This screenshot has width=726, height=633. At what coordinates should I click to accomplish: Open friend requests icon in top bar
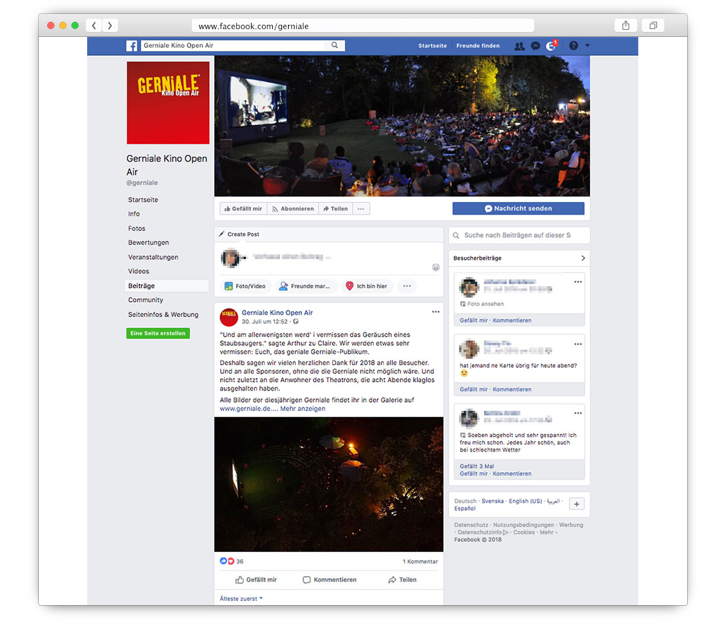[519, 46]
